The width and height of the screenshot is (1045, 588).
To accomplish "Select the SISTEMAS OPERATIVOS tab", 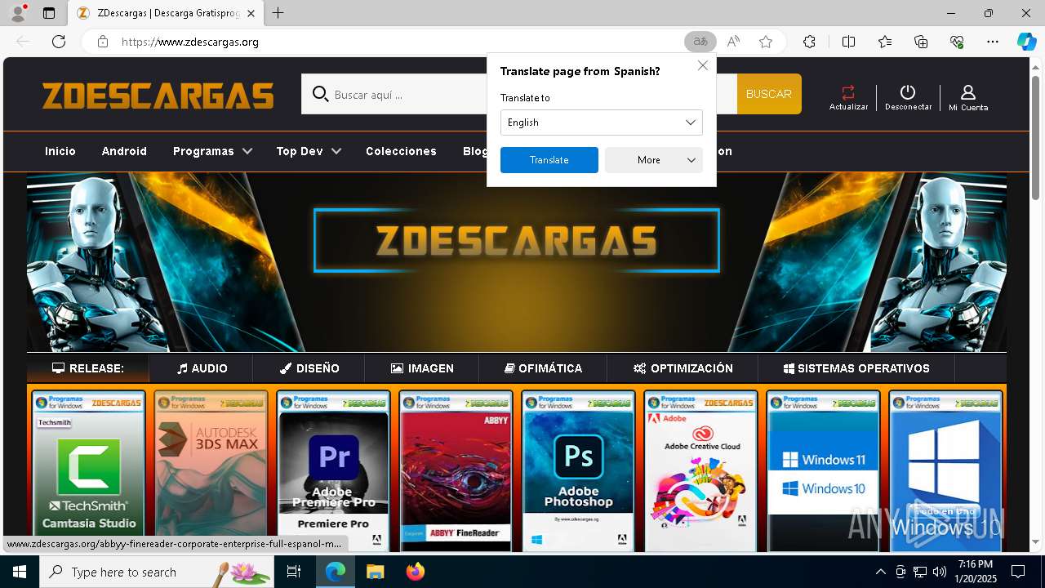I will 856,368.
